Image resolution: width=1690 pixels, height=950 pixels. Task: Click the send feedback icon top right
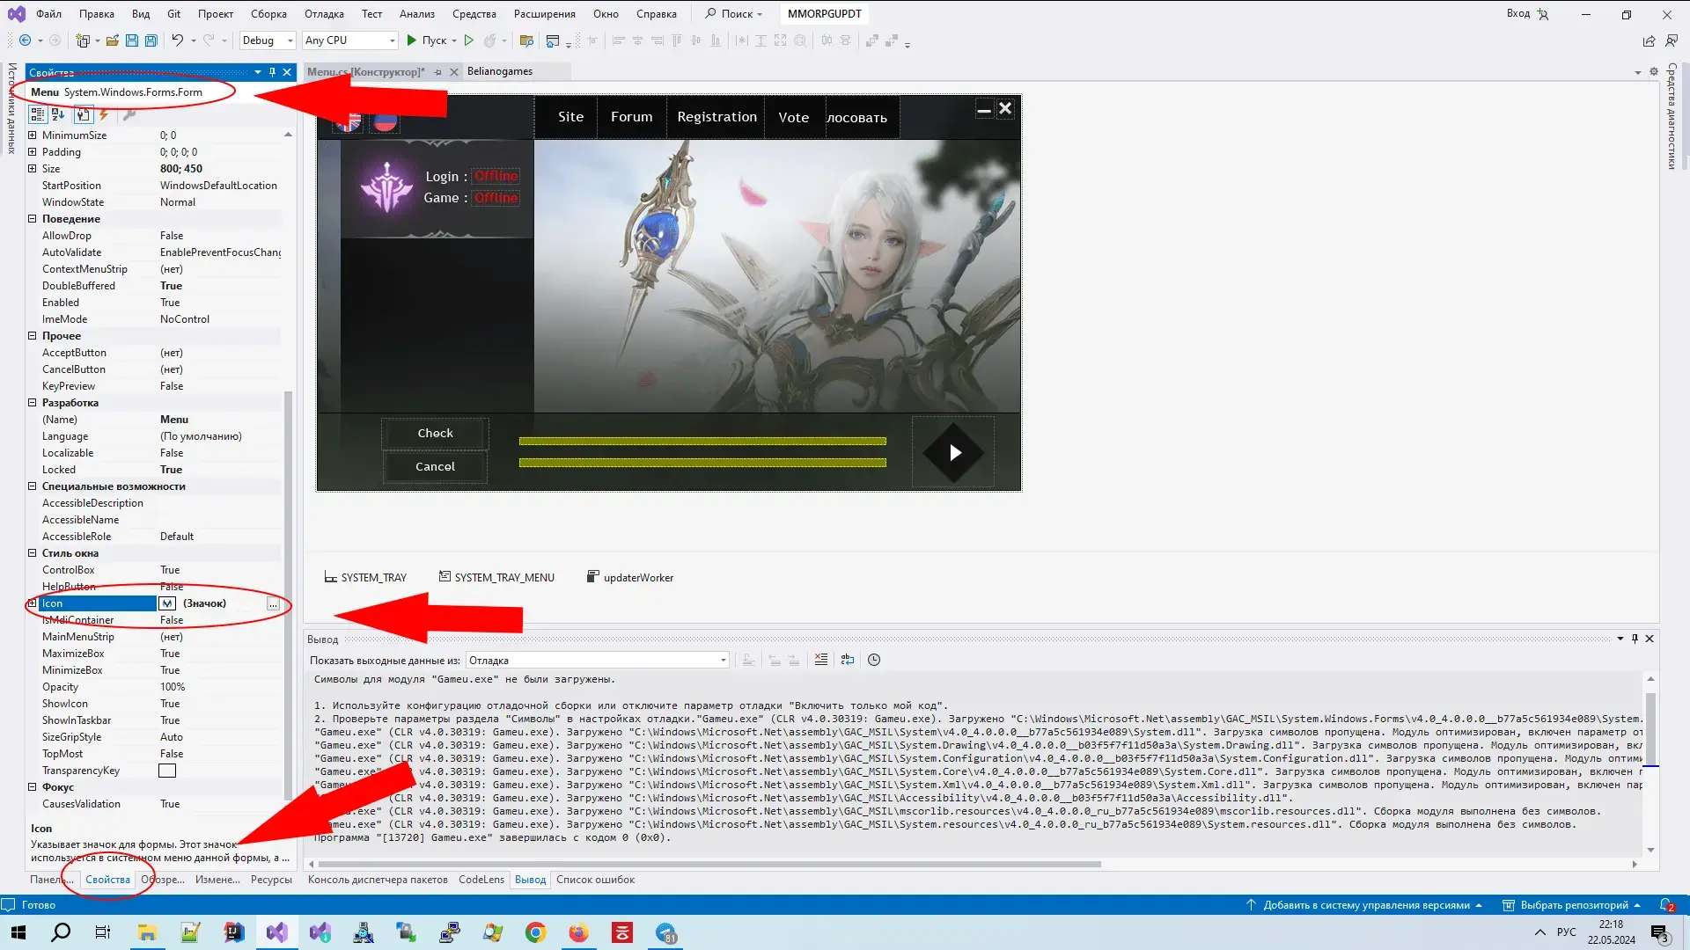pyautogui.click(x=1672, y=40)
